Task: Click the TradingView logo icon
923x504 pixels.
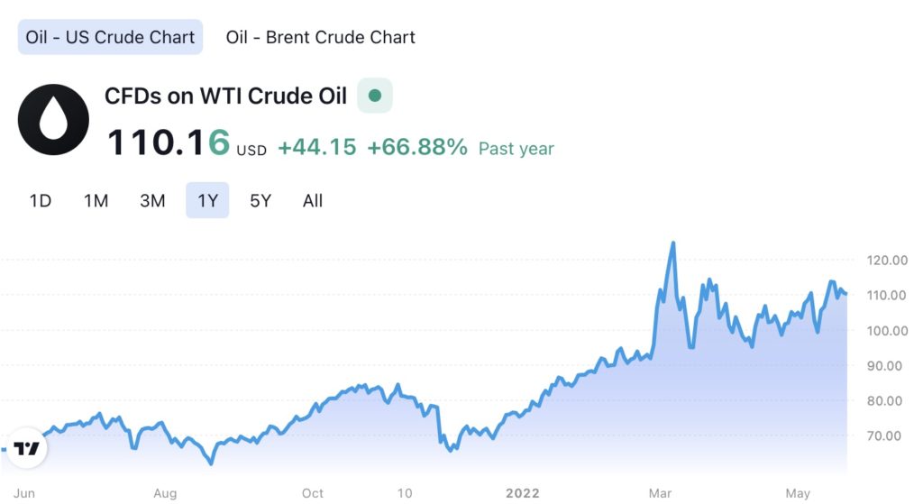Action: coord(28,448)
